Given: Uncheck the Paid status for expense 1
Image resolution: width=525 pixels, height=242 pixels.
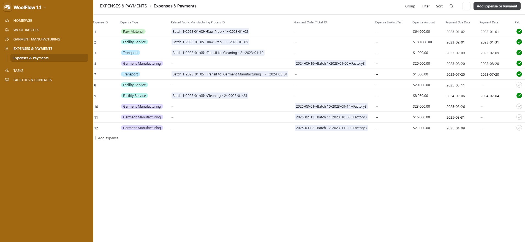Looking at the screenshot, I should (519, 31).
